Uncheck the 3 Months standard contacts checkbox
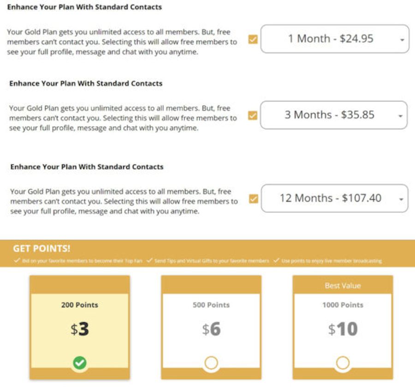The height and width of the screenshot is (387, 415). (253, 116)
